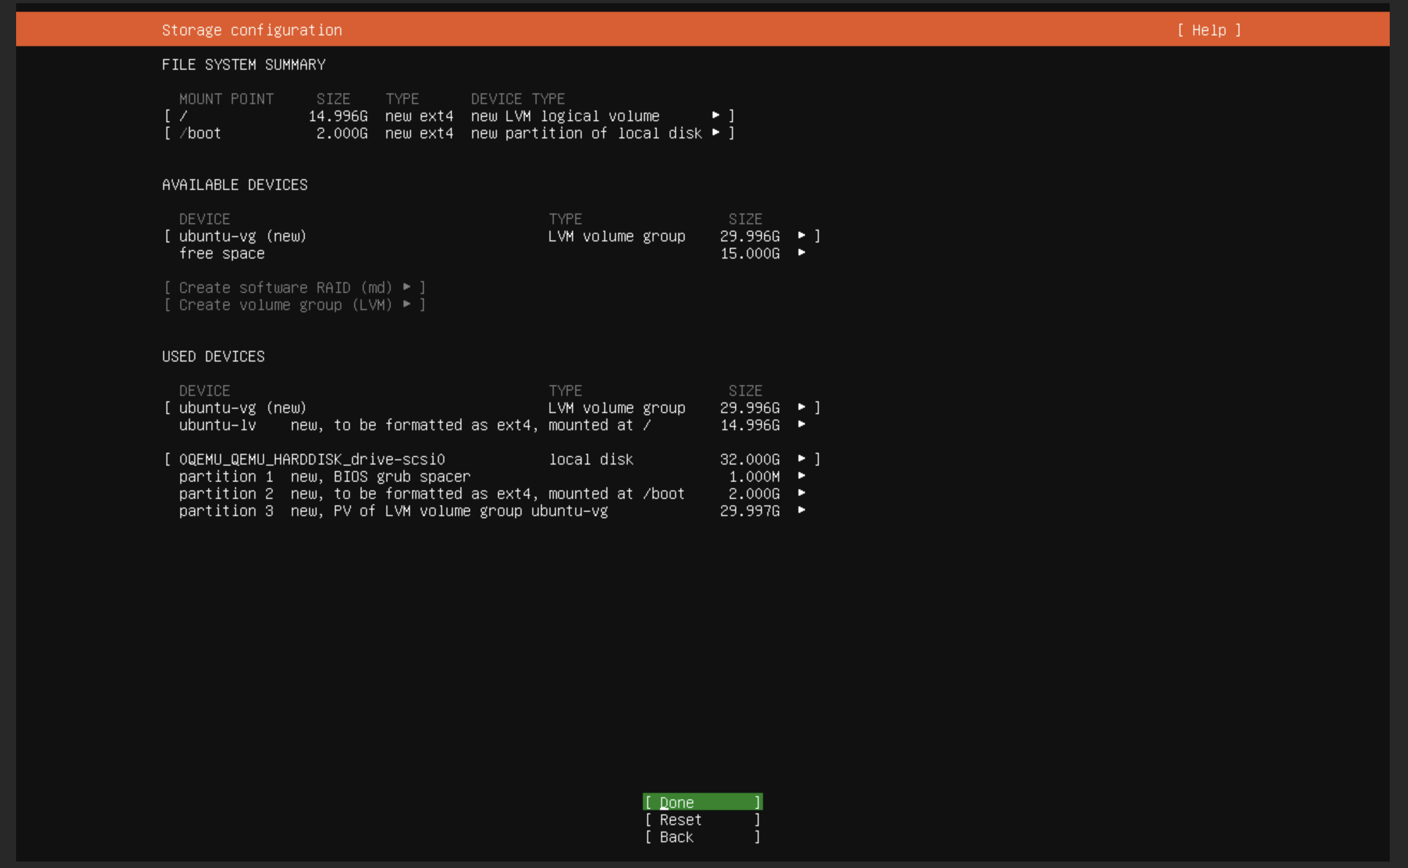Screen dimensions: 1408x868
Task: Go Back to the previous screen
Action: pyautogui.click(x=702, y=836)
